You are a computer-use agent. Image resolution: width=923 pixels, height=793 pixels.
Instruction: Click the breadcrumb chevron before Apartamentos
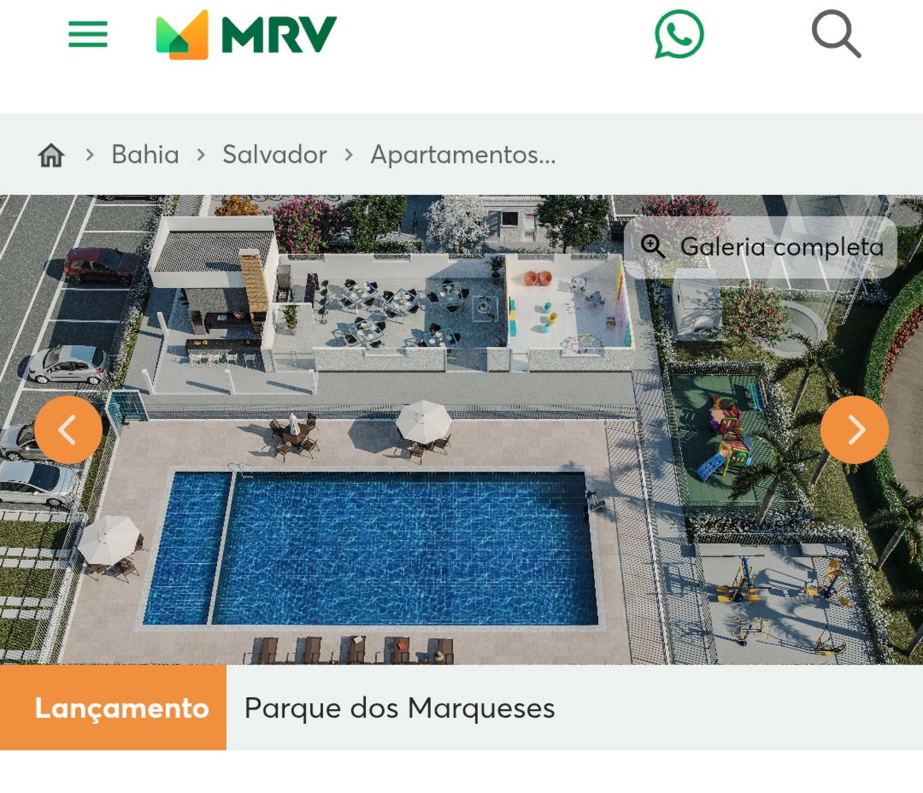click(349, 155)
